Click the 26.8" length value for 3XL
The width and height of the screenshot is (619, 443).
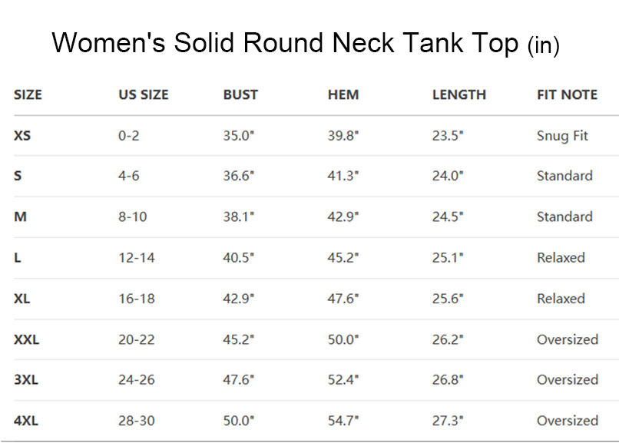[448, 380]
